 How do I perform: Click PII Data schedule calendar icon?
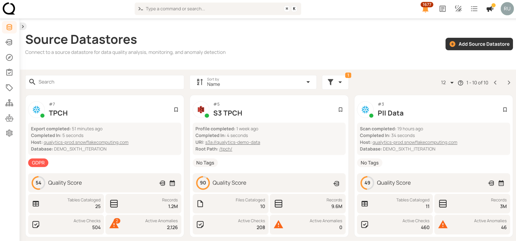[x=501, y=183]
